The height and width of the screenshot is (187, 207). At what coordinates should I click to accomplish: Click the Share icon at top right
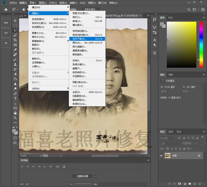coord(203,10)
